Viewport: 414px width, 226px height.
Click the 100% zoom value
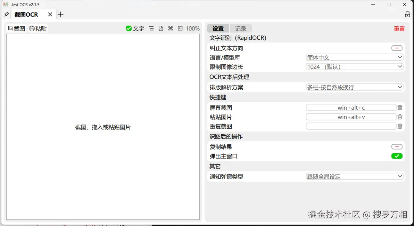coord(192,28)
